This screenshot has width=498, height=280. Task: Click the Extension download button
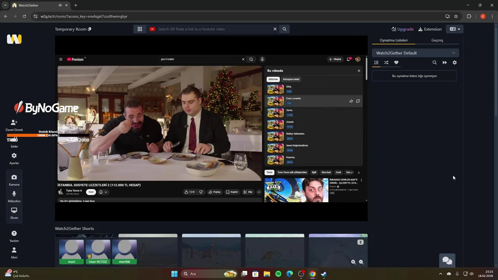point(430,29)
